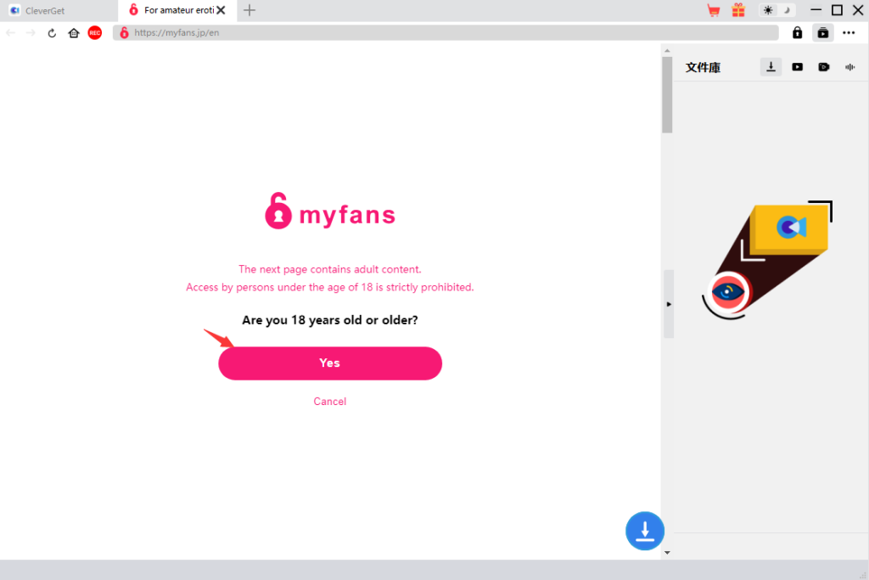Click the Cancel link

[x=330, y=402]
